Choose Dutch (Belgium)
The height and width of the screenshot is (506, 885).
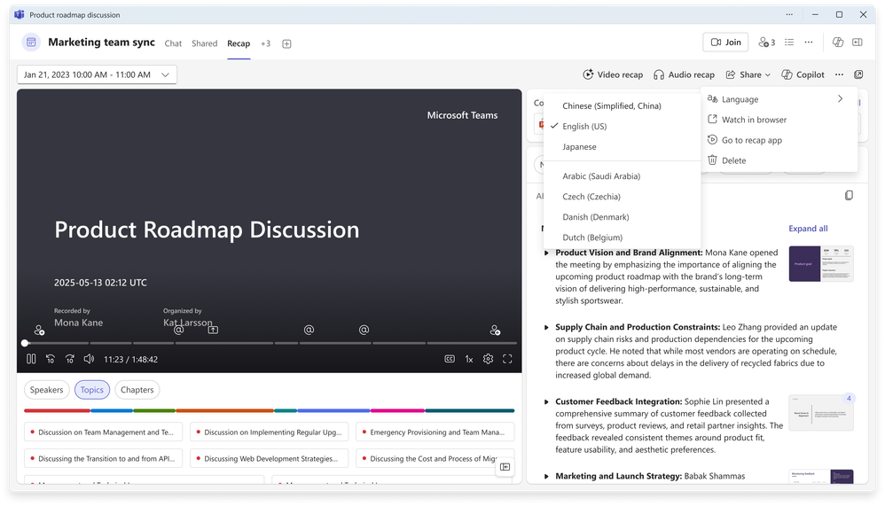coord(622,237)
